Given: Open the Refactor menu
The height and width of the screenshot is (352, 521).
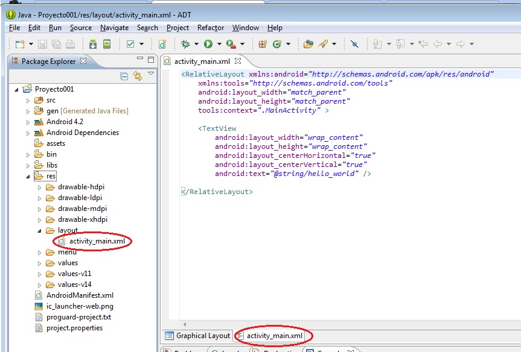Looking at the screenshot, I should tap(211, 28).
